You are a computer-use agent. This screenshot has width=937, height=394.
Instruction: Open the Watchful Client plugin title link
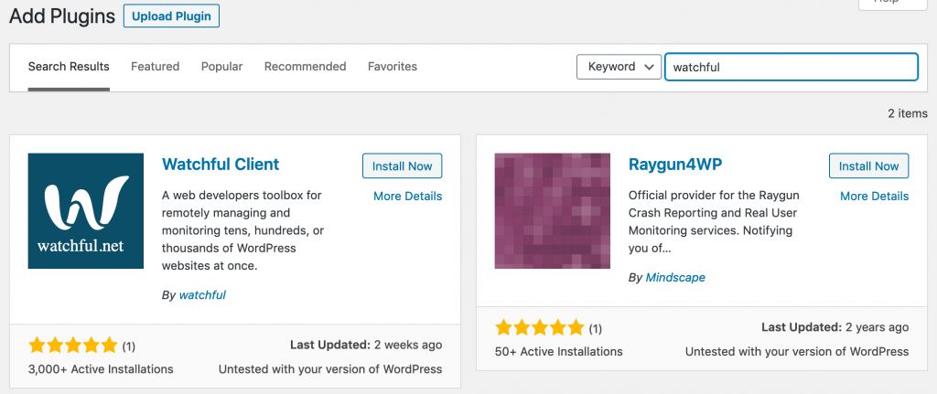coord(221,165)
